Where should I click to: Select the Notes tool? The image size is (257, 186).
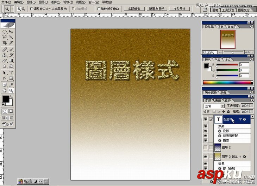click(5, 85)
